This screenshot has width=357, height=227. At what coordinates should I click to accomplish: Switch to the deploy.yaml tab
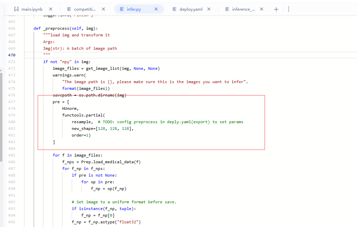[191, 9]
